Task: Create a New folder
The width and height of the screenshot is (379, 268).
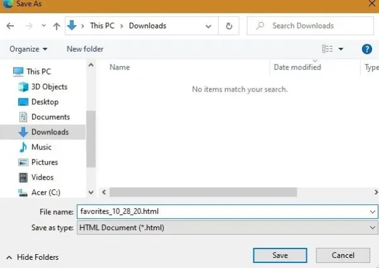Action: click(85, 49)
